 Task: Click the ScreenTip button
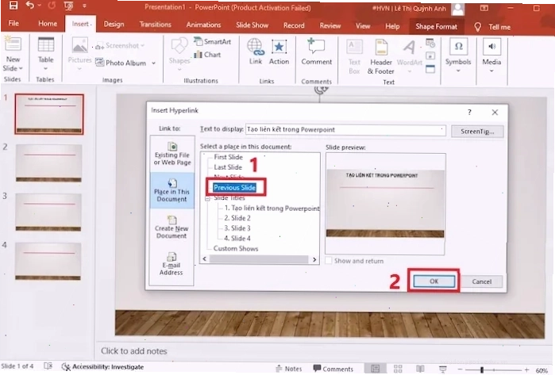pos(477,132)
